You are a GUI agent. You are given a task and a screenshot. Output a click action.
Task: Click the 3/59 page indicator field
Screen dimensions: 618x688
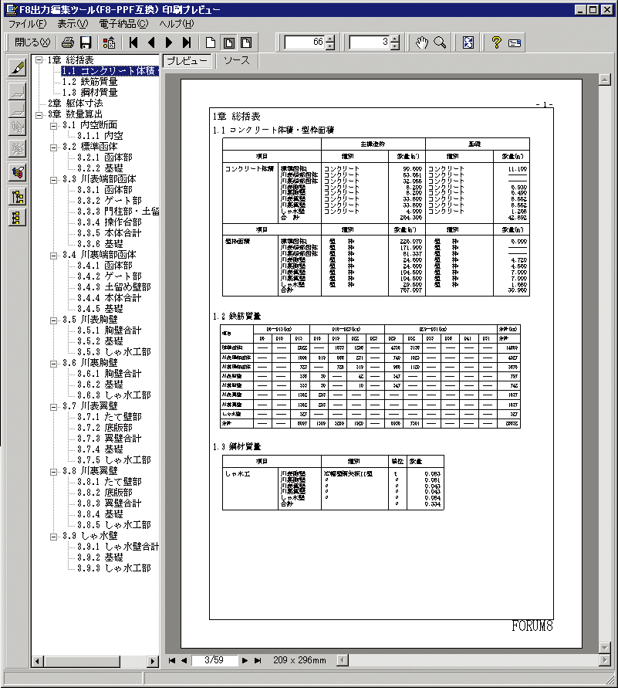click(214, 660)
